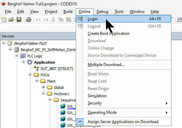This screenshot has height=128, width=182.
Task: Click the Open Project folder icon
Action: (x=11, y=20)
